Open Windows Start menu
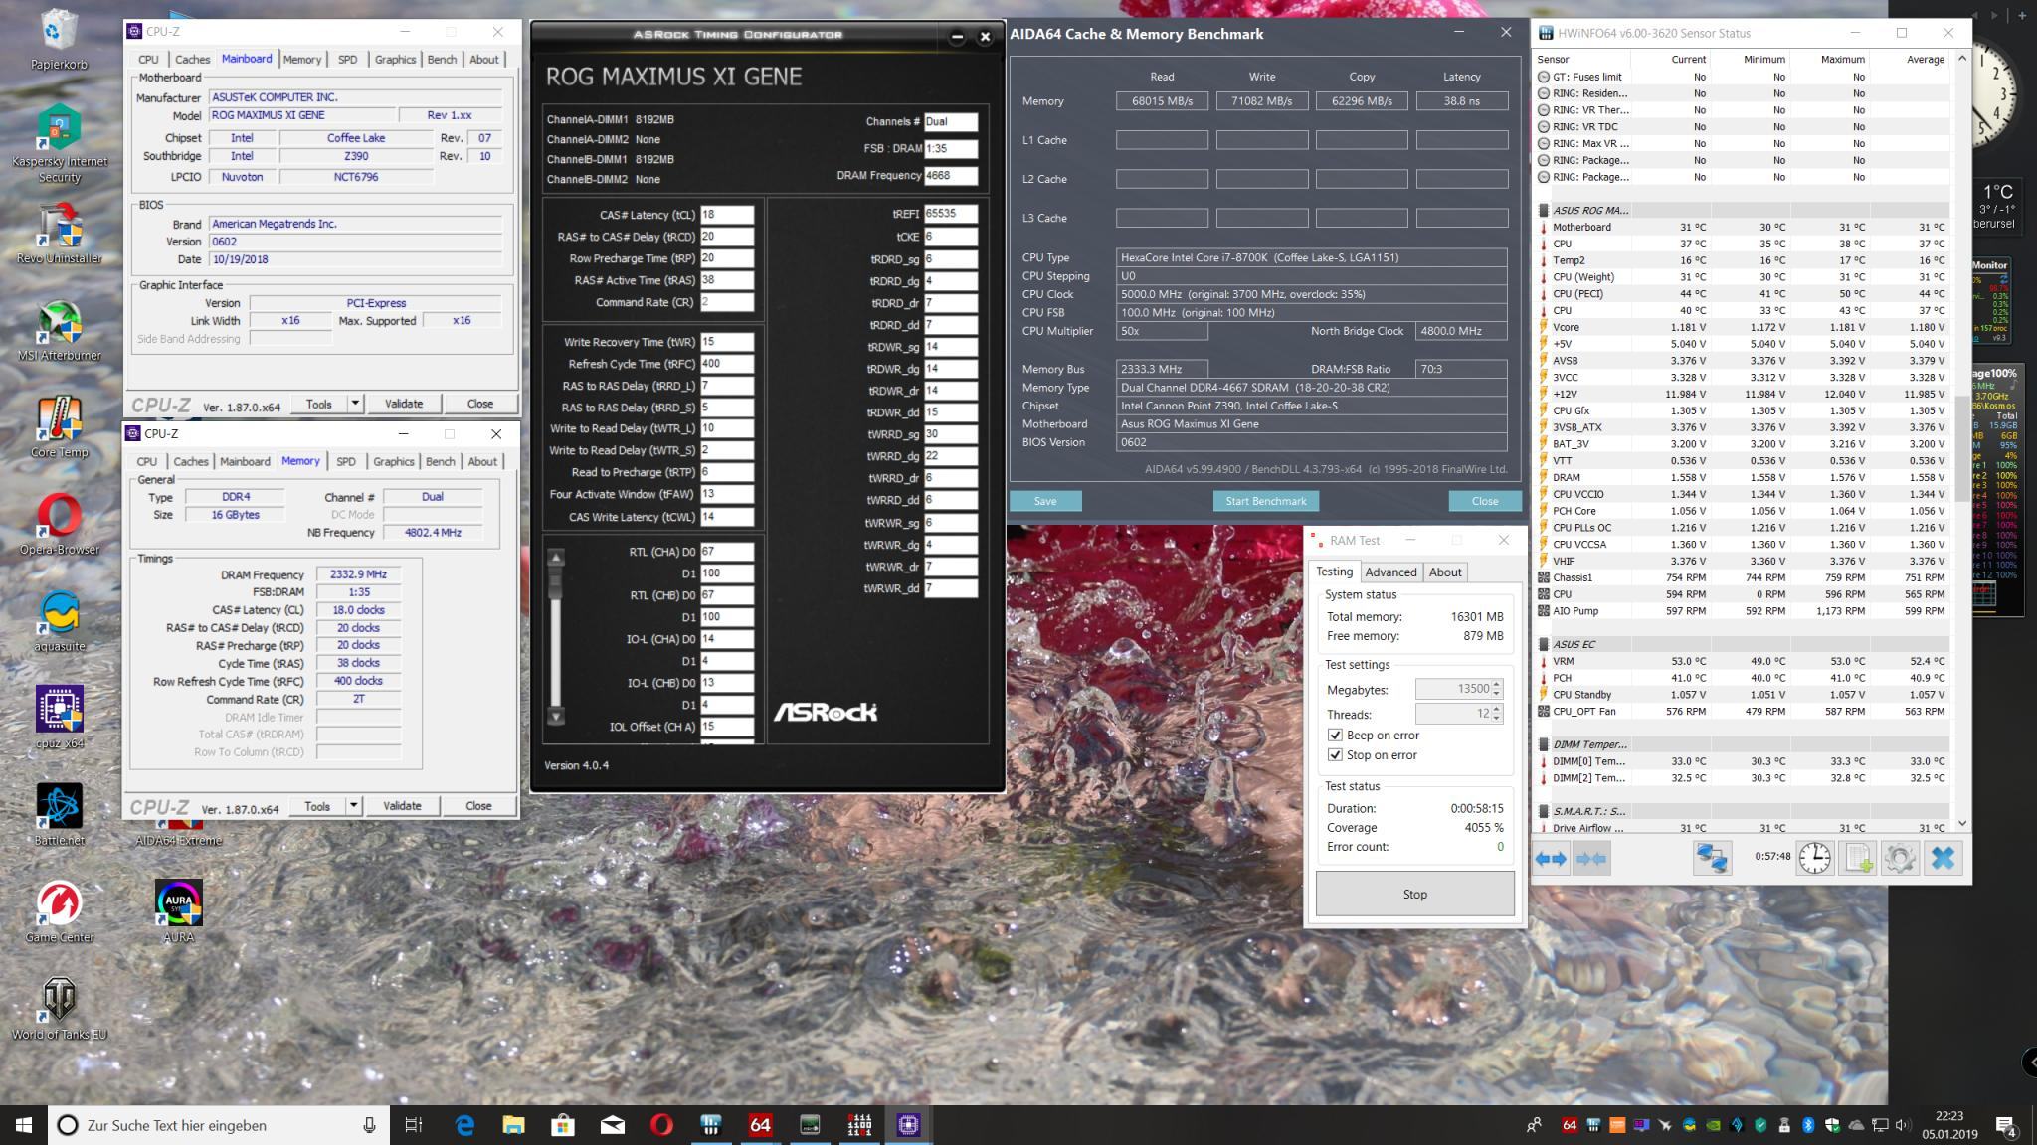This screenshot has height=1145, width=2037. [x=24, y=1125]
